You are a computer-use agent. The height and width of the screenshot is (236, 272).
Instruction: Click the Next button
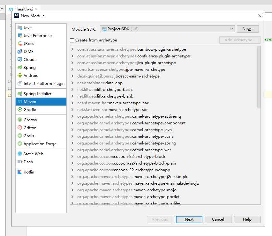189,219
